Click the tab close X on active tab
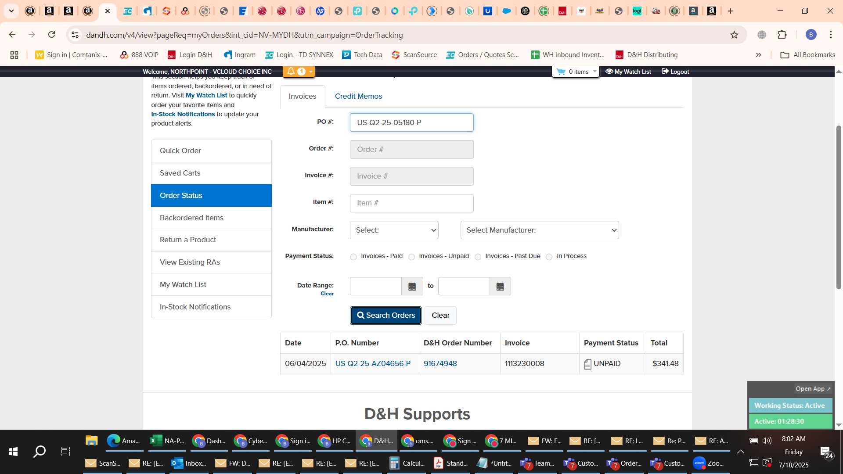Viewport: 843px width, 474px height. point(108,11)
